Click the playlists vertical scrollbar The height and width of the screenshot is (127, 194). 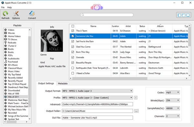[x=29, y=71]
